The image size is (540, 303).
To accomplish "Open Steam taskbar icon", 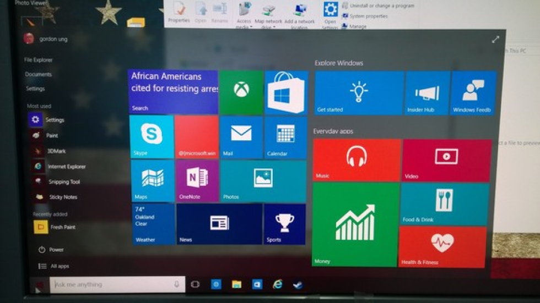I will 298,285.
